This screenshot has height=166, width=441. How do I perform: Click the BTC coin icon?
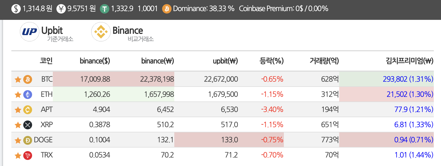[28, 79]
